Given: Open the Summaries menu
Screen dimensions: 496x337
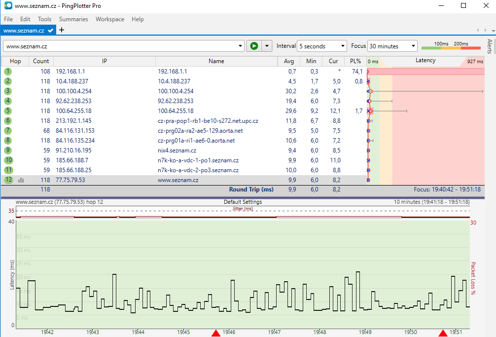Looking at the screenshot, I should pos(73,19).
